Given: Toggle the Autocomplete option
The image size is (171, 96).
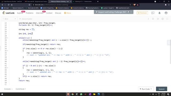Looking at the screenshot, I should (26, 19).
